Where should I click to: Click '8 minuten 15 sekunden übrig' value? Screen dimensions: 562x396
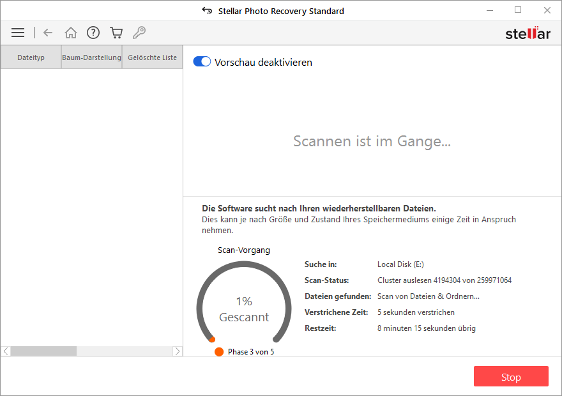click(x=427, y=328)
